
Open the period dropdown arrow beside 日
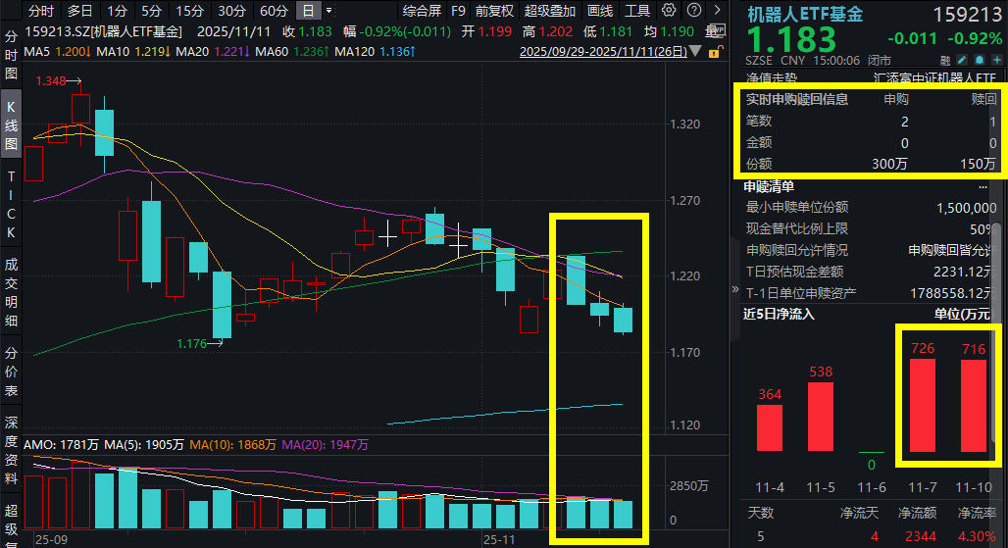[x=329, y=10]
